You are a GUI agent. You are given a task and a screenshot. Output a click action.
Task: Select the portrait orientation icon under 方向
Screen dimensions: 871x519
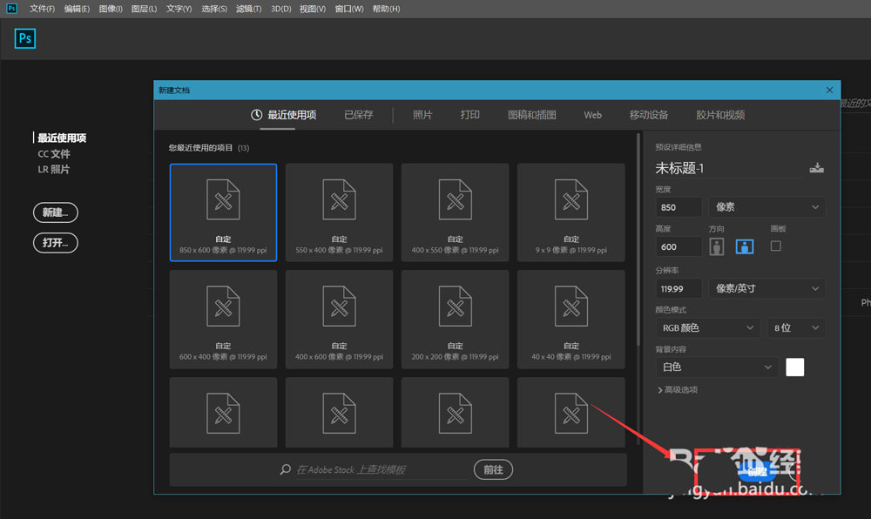point(716,246)
